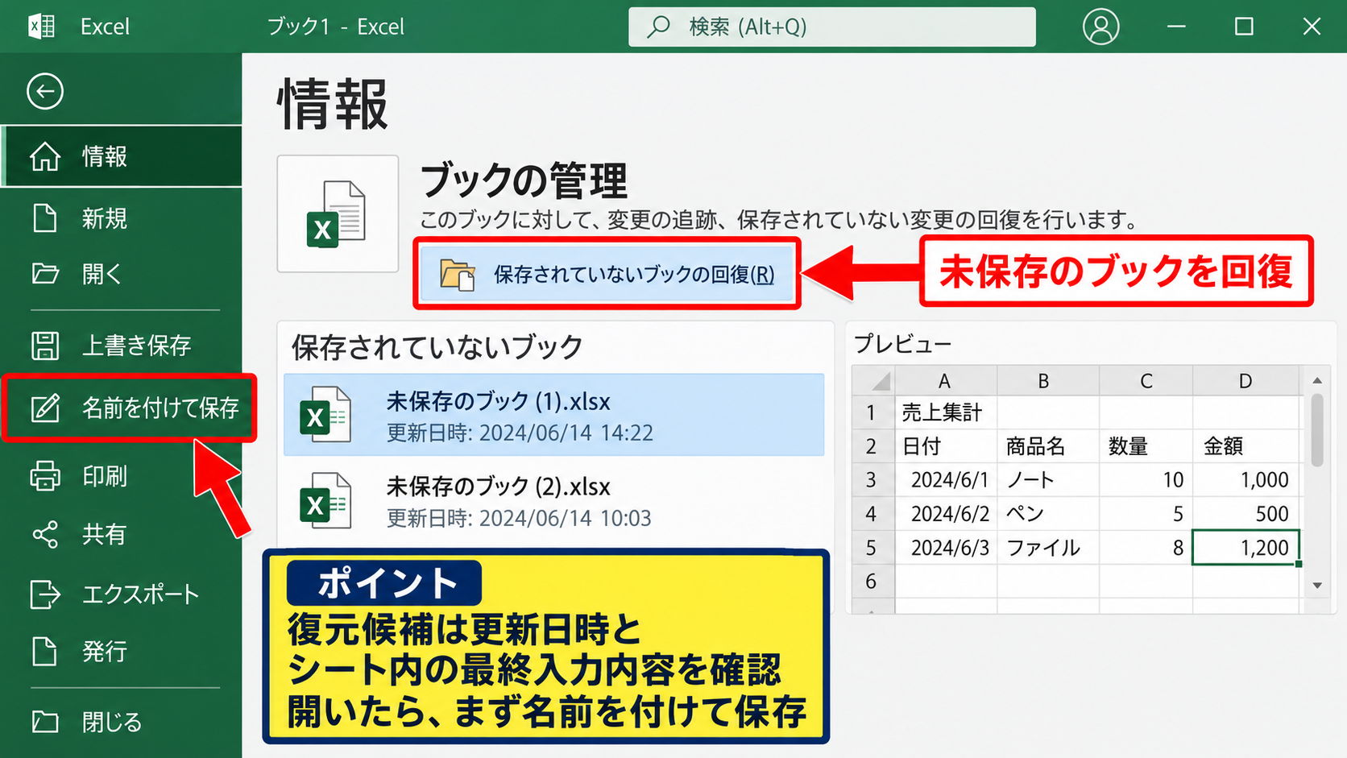Click the cell containing ペン

pos(1048,514)
